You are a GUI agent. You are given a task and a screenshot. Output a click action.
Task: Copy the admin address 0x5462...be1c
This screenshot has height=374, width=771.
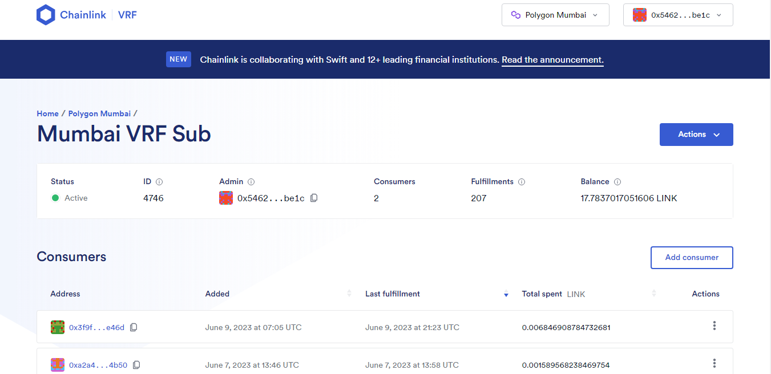pos(314,198)
